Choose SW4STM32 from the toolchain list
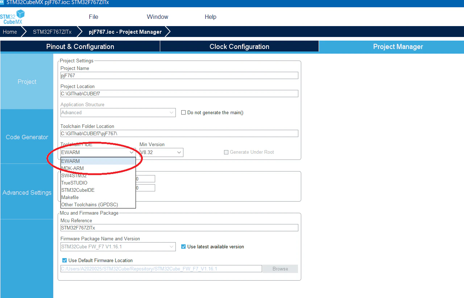The image size is (464, 298). coord(98,175)
